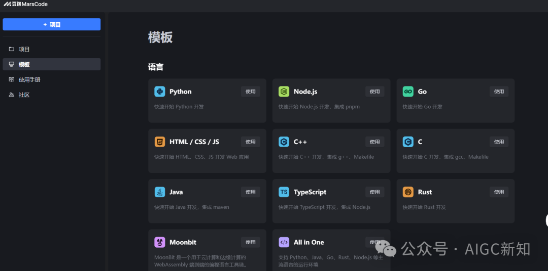Click the monitor icon beside 模板
This screenshot has height=271, width=548.
12,64
